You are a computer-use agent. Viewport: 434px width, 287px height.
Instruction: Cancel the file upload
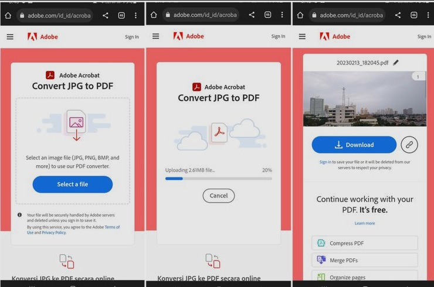219,196
